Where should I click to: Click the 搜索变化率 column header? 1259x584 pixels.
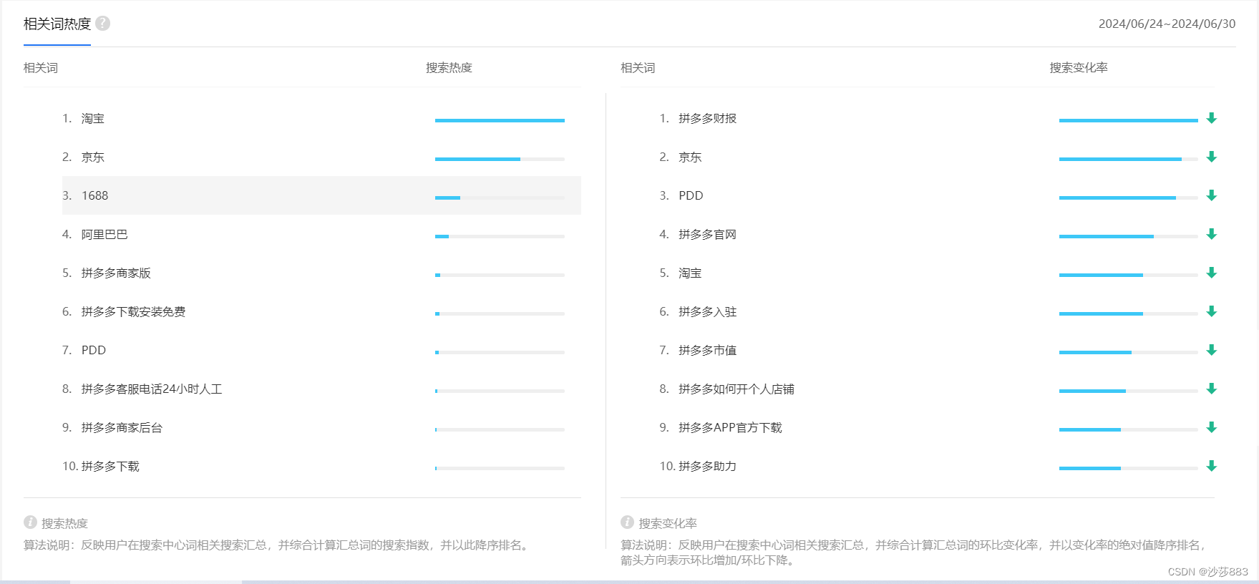click(1079, 68)
